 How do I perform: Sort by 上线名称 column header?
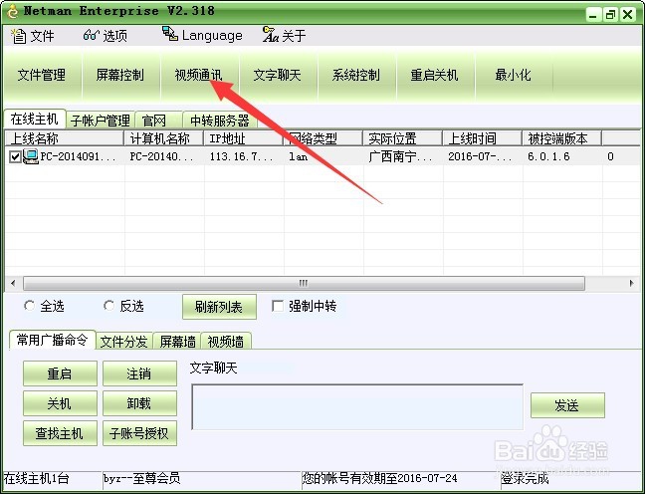coord(64,138)
